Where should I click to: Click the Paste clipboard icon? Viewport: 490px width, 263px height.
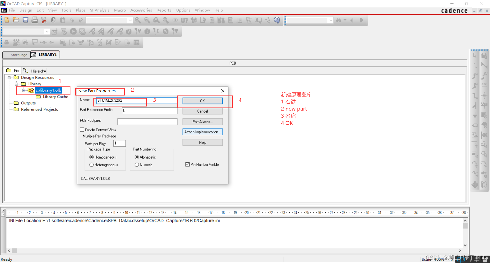coord(62,20)
